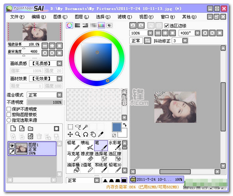This screenshot has height=196, width=233.
Task: Open the +000° rotation angle dropdown
Action: pos(197,33)
